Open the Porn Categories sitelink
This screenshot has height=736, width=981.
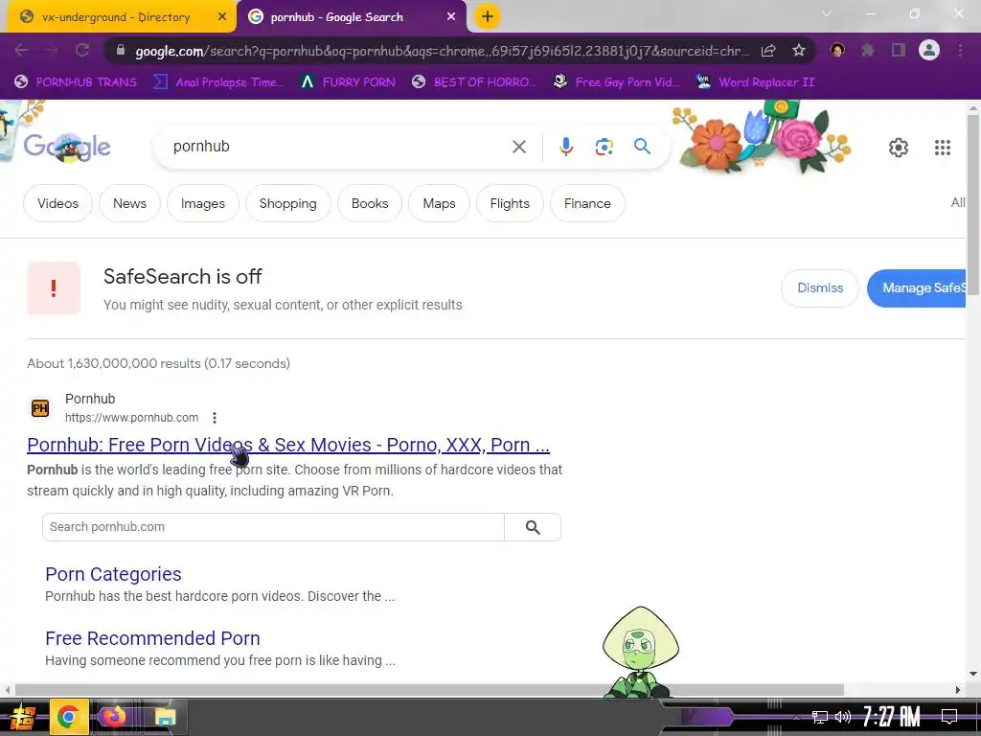pyautogui.click(x=113, y=574)
